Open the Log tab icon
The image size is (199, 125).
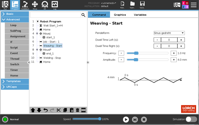coord(55,5)
